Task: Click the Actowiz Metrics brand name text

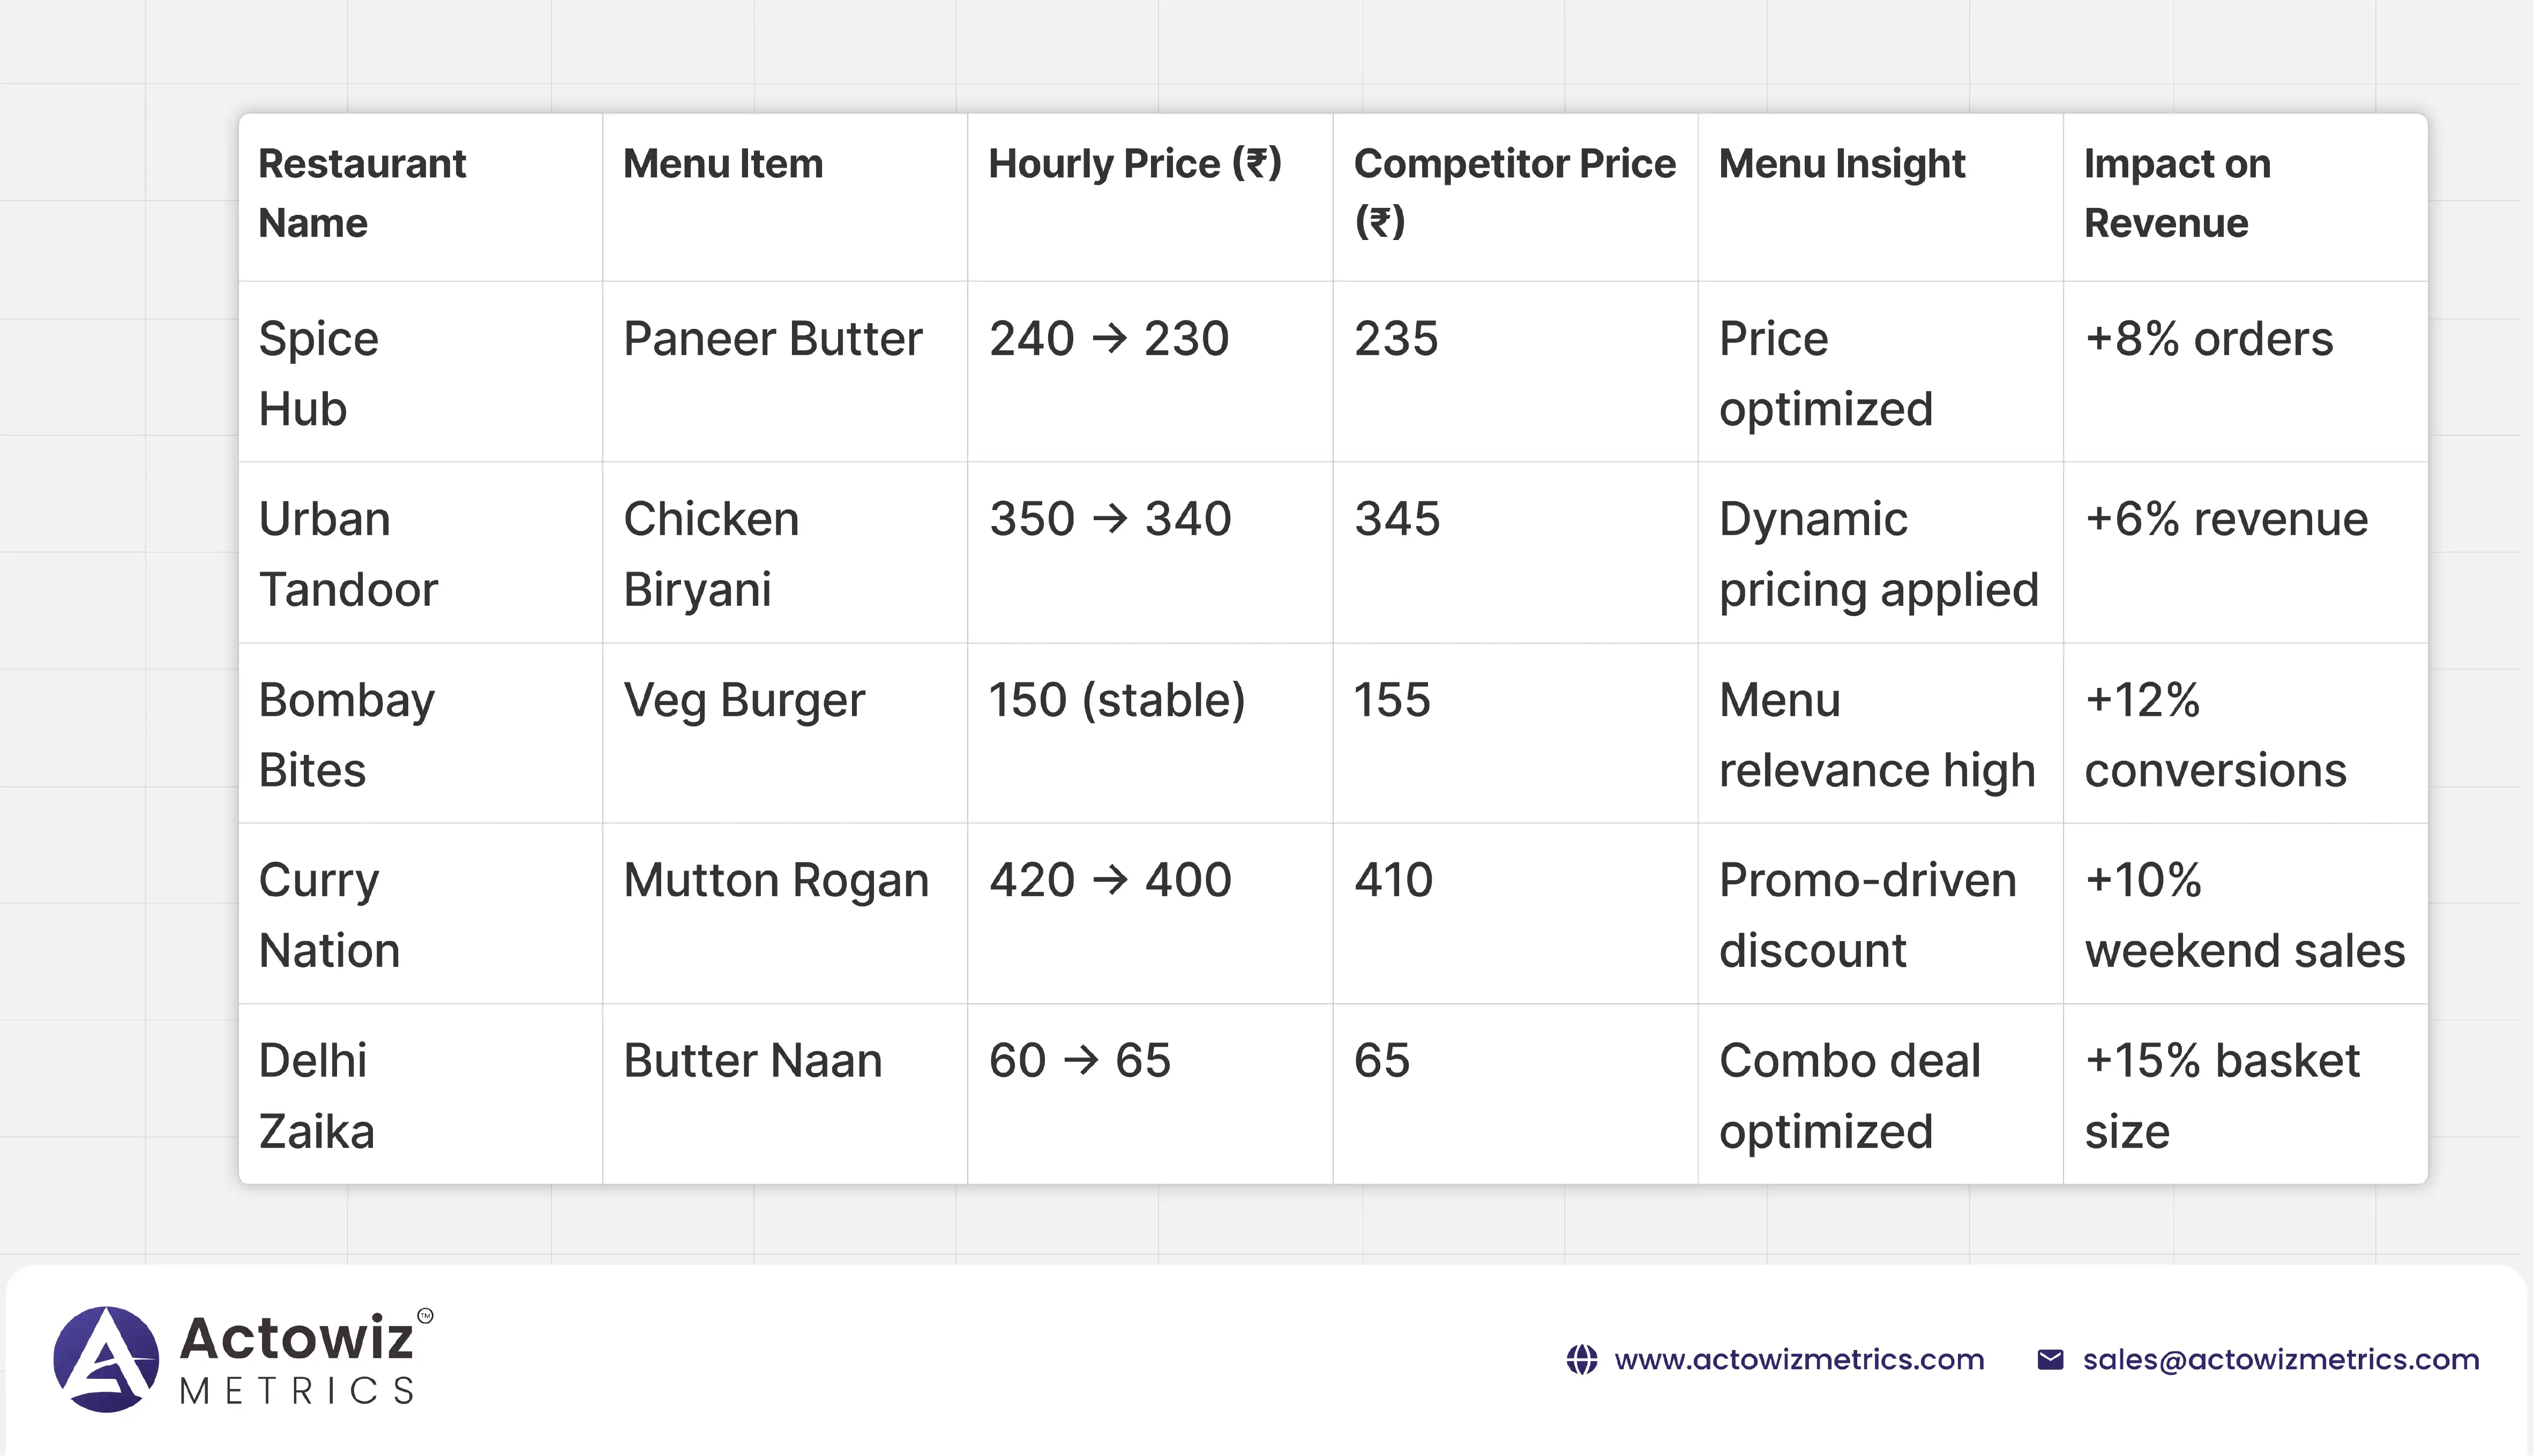Action: (x=297, y=1358)
